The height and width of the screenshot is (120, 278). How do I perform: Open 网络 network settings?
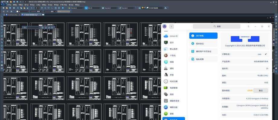coord(174,62)
